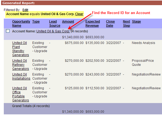Sort by Opportunity Name column
The image size is (162, 116).
tap(21, 23)
